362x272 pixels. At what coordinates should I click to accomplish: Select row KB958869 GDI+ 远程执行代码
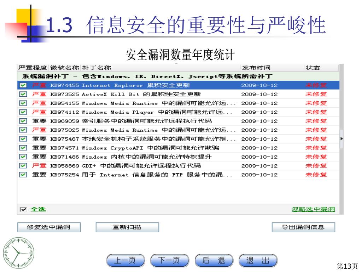(x=178, y=166)
